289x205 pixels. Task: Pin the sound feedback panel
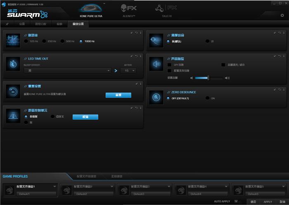(x=275, y=56)
